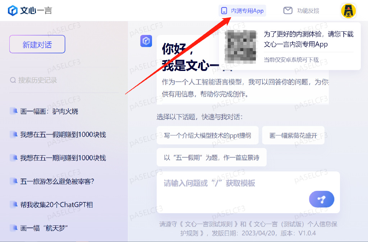
Task: Click chat icon beside 五一旅游怎么避免被宰客
Action: pos(14,181)
